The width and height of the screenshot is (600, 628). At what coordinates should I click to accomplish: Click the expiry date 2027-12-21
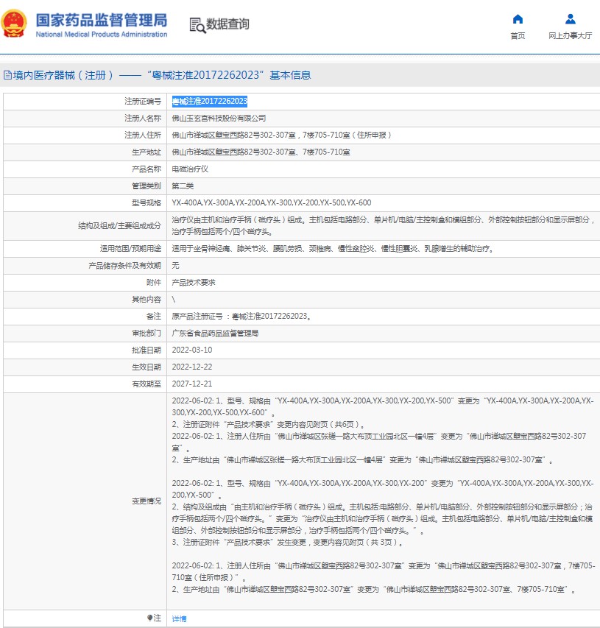click(x=192, y=384)
